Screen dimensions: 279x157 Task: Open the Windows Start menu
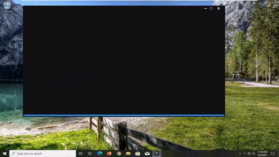pyautogui.click(x=5, y=154)
